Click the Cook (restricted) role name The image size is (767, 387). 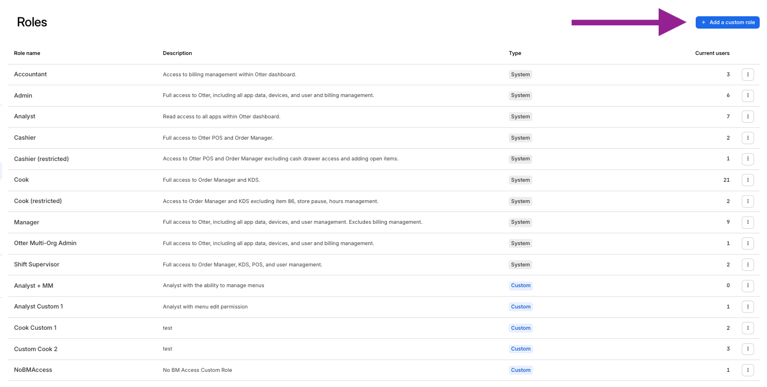(38, 201)
